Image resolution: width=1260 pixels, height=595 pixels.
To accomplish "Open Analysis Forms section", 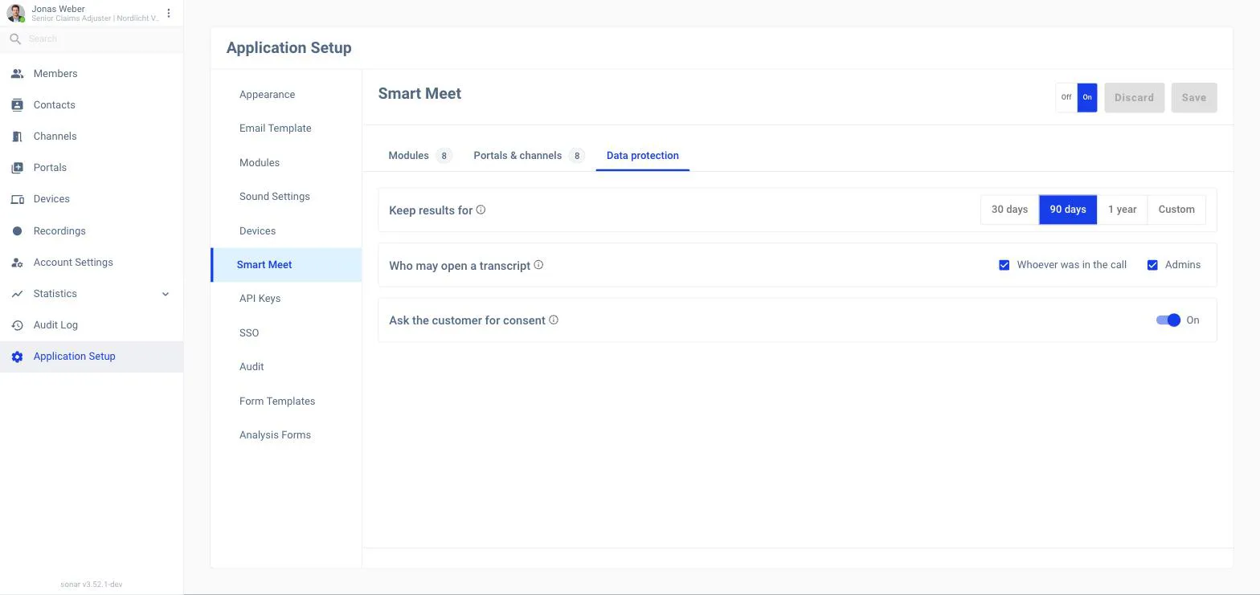I will click(x=286, y=435).
